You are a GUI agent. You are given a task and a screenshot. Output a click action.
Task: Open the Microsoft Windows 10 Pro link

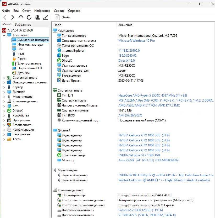point(136,41)
